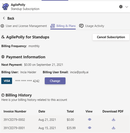View invoice 391CED79-0002 with eye icon

coord(90,120)
